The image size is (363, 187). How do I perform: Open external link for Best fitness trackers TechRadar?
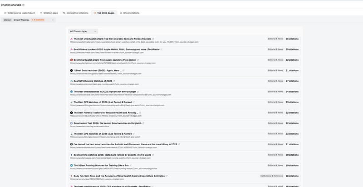pyautogui.click(x=162, y=49)
